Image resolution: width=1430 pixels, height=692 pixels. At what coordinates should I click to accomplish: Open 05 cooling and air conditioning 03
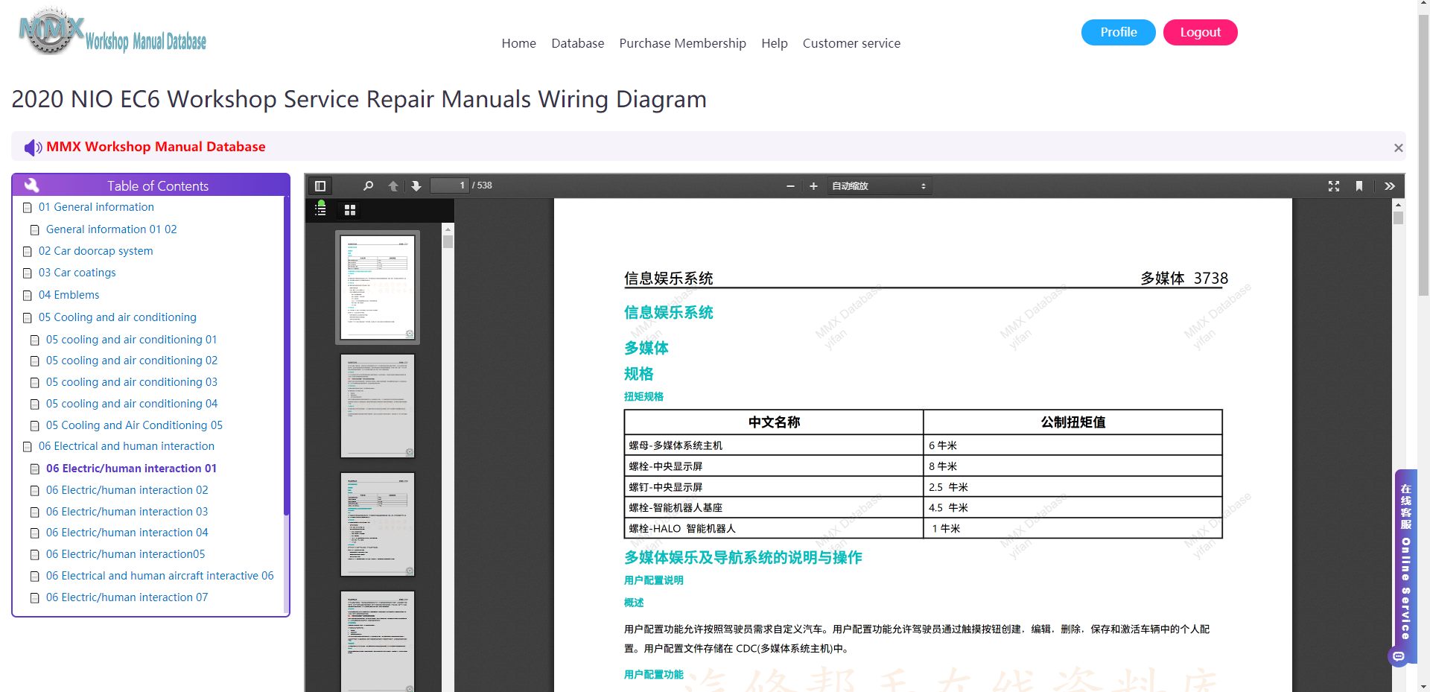(x=131, y=382)
